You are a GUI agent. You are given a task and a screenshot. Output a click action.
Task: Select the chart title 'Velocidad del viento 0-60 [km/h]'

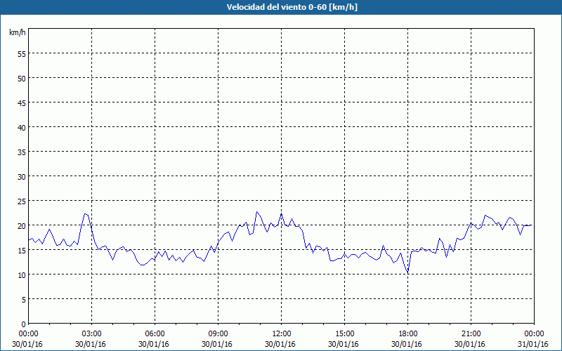point(292,7)
